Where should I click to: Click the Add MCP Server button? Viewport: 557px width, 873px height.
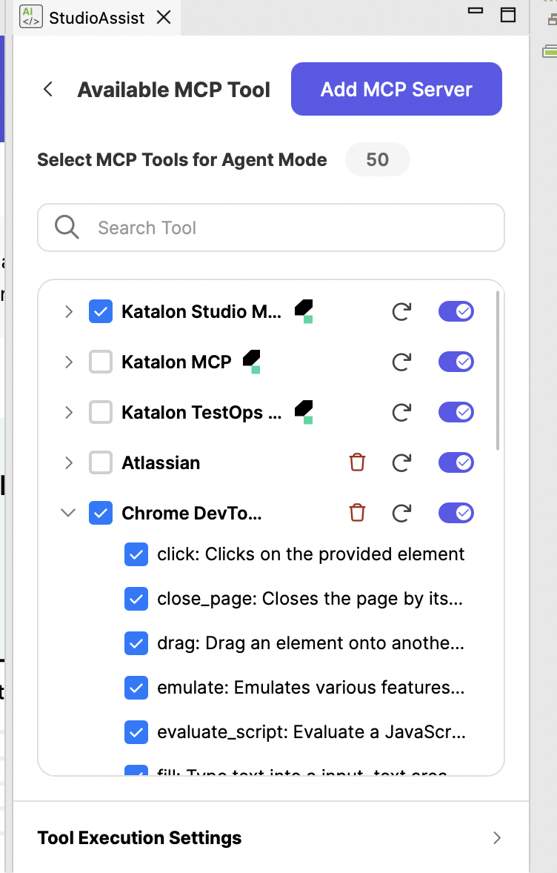click(x=396, y=89)
